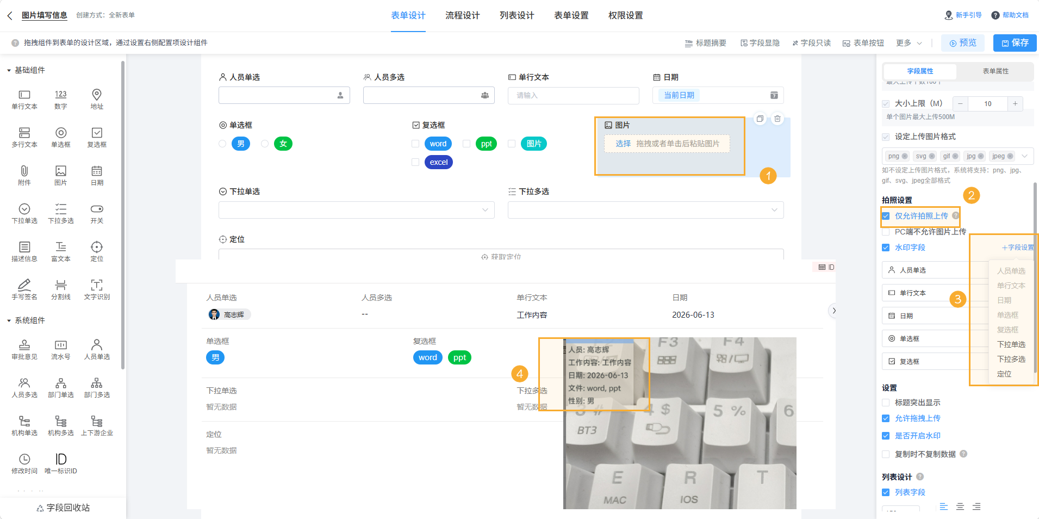
Task: Click the 保存 save button
Action: coord(1015,43)
